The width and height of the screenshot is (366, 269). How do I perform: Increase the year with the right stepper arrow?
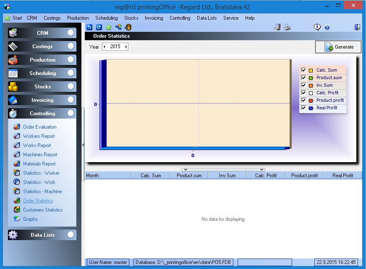[125, 47]
